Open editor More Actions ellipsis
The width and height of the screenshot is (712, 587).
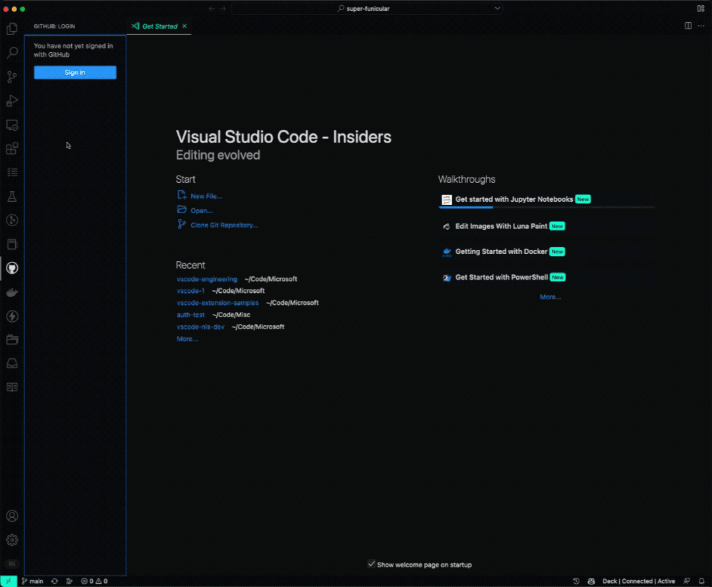click(x=701, y=26)
